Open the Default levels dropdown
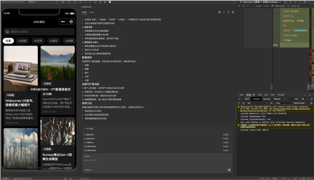Viewport: 314px width, 180px height. pyautogui.click(x=300, y=103)
